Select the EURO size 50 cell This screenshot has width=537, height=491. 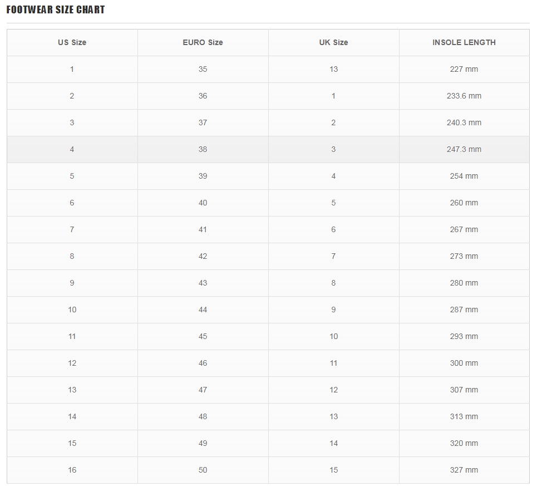click(203, 470)
